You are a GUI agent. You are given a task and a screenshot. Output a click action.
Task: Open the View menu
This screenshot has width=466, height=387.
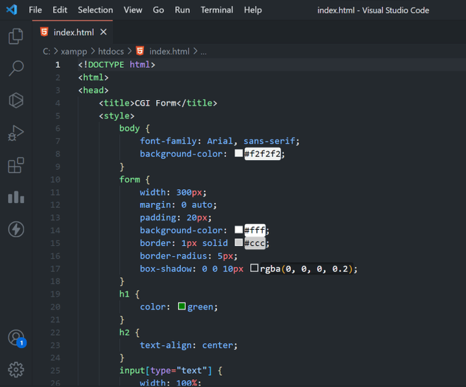[133, 10]
